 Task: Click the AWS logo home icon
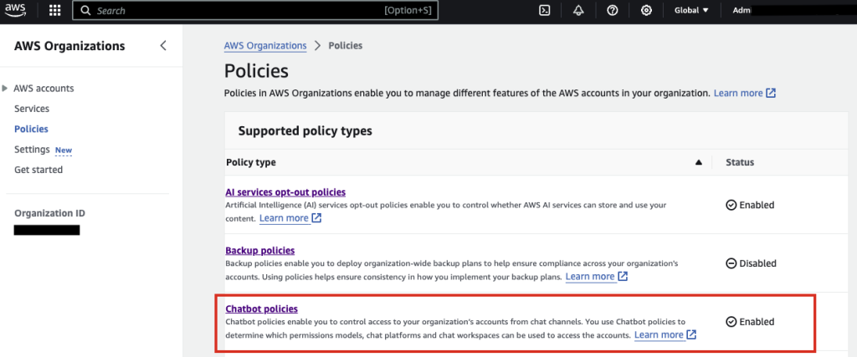coord(17,10)
